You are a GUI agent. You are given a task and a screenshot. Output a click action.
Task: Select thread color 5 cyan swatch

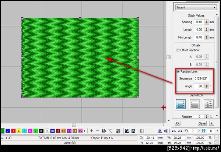coord(24,131)
